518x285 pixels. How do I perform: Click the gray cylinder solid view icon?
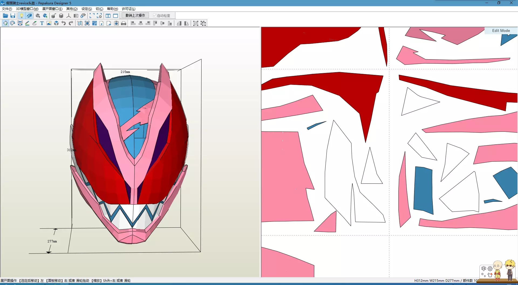pos(61,16)
